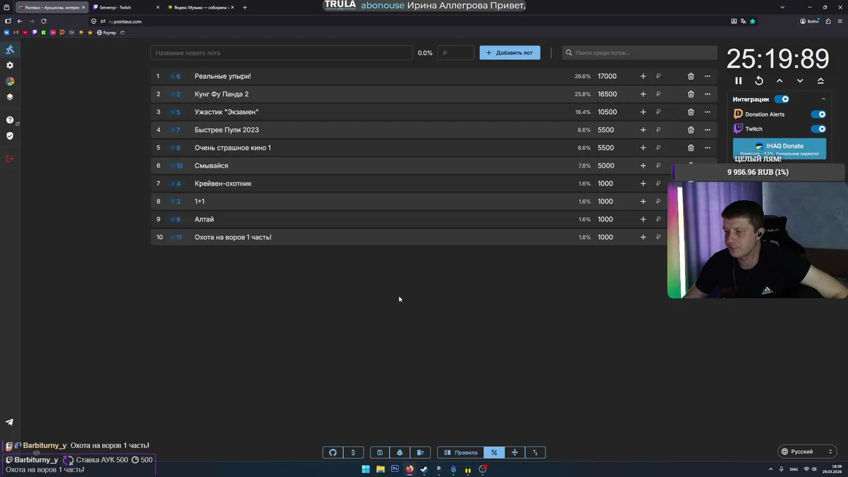The height and width of the screenshot is (477, 848).
Task: Open more options for Реальные упыри!
Action: click(x=707, y=76)
